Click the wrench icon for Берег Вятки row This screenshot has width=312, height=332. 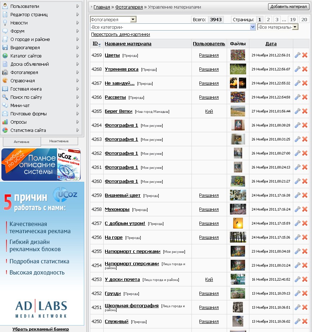click(x=297, y=111)
